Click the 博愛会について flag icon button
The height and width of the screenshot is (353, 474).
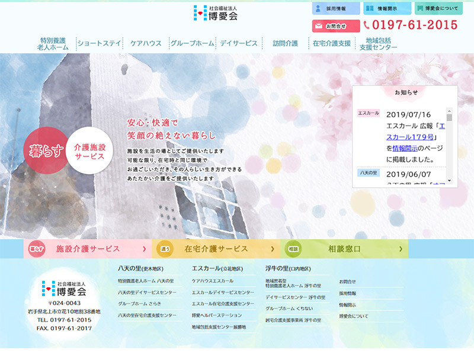pyautogui.click(x=438, y=9)
